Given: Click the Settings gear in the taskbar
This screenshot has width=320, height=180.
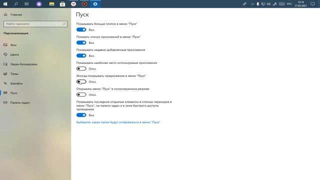Looking at the screenshot, I should click(95, 4).
